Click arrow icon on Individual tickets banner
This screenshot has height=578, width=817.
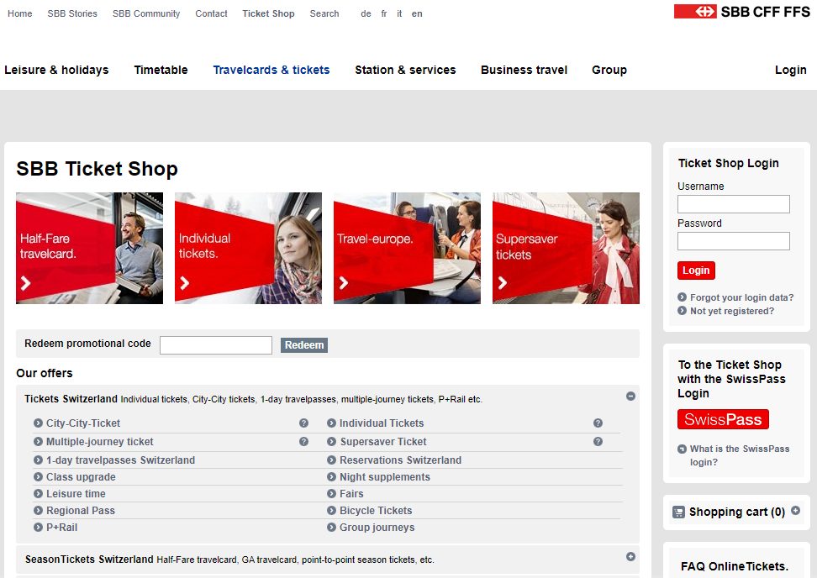pos(184,283)
